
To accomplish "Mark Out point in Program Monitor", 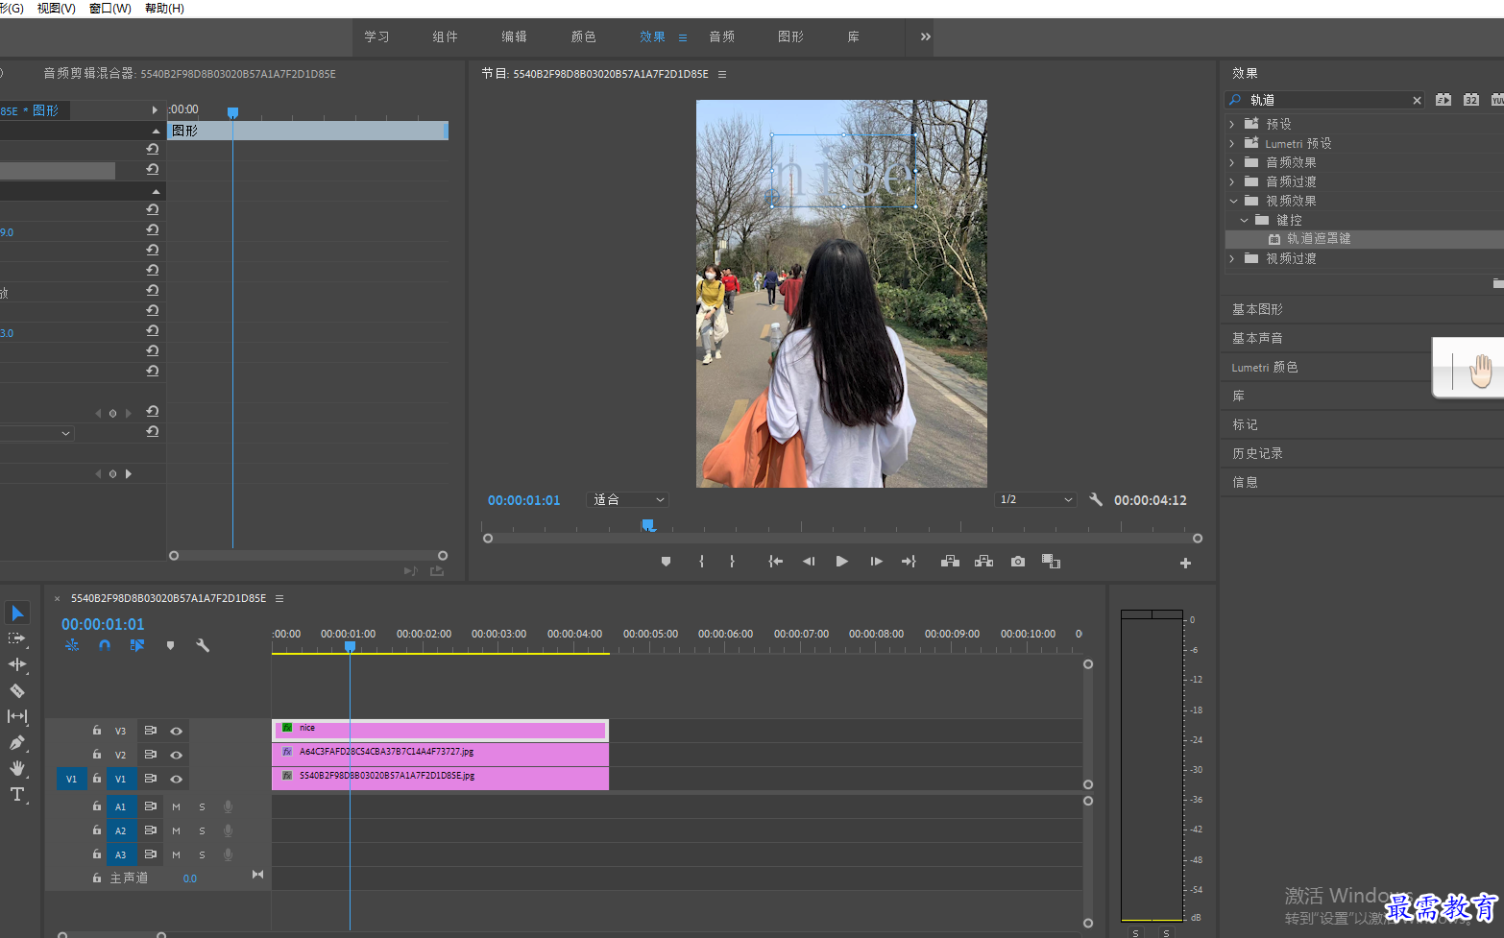I will click(732, 562).
